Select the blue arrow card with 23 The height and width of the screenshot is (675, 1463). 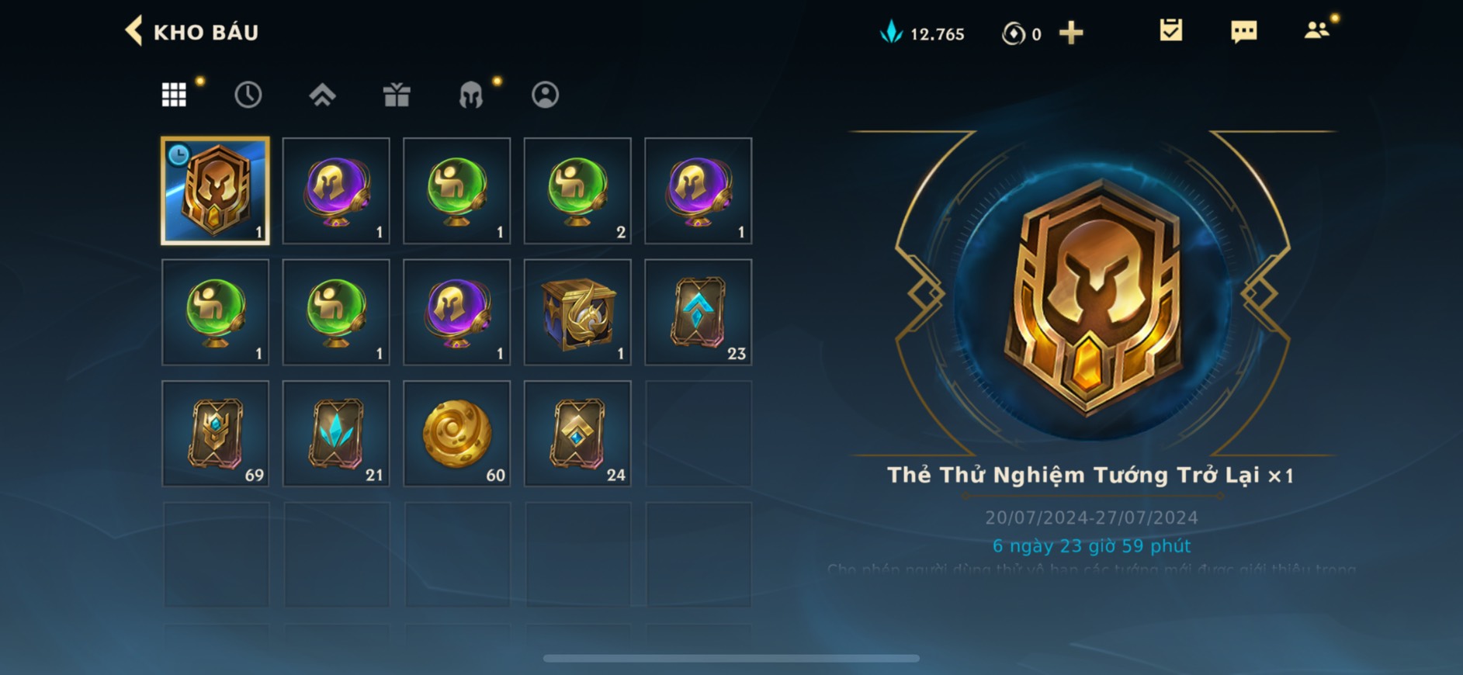(699, 312)
